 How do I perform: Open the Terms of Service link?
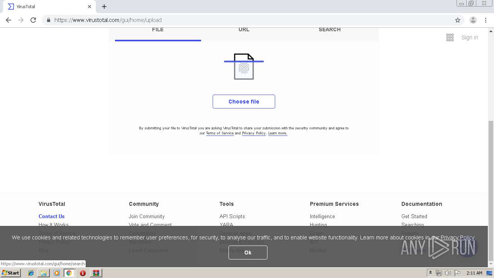pos(220,133)
